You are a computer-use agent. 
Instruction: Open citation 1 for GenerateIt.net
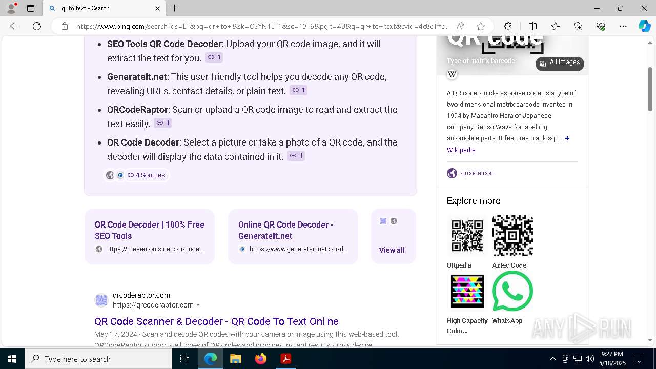click(x=298, y=90)
